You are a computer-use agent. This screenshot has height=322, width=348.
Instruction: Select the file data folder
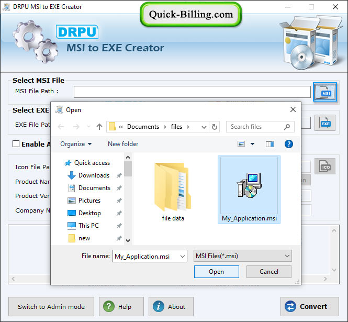[x=173, y=191]
